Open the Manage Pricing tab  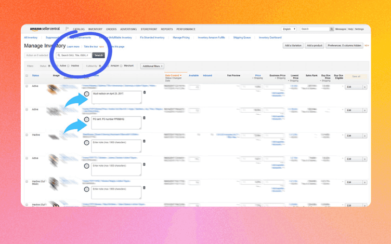[x=181, y=37]
